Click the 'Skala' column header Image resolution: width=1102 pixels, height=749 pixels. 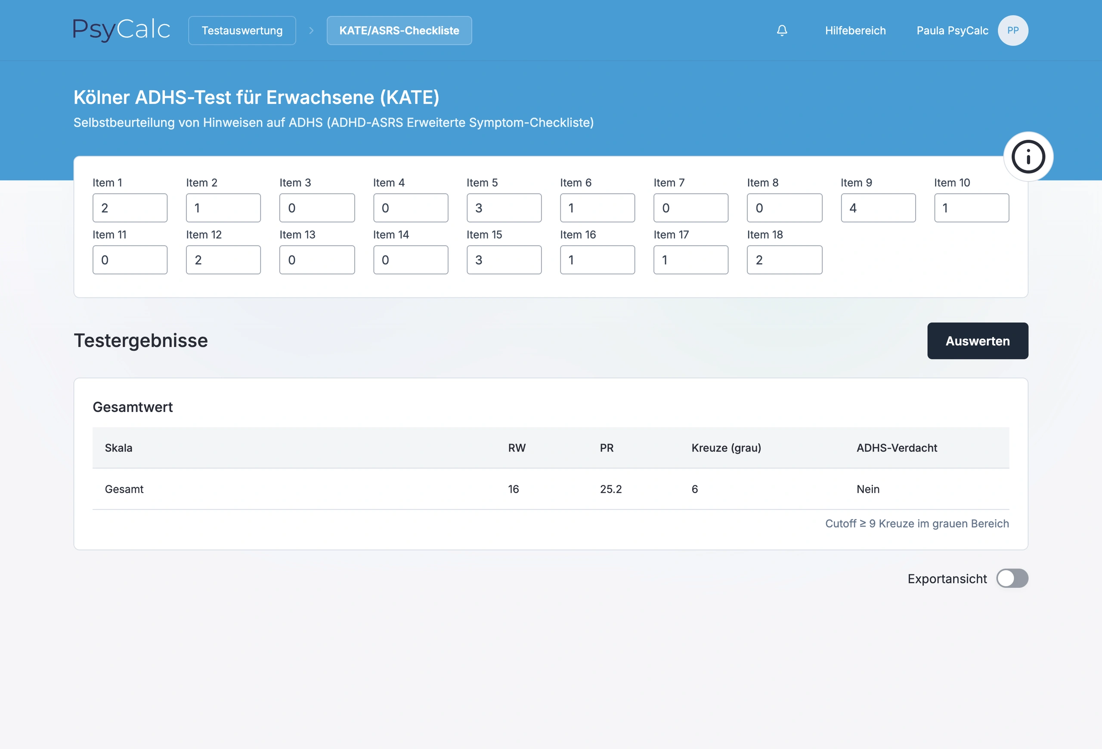[118, 448]
